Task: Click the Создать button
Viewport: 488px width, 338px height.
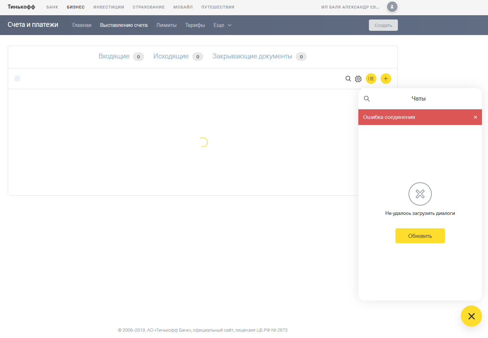Action: tap(383, 25)
